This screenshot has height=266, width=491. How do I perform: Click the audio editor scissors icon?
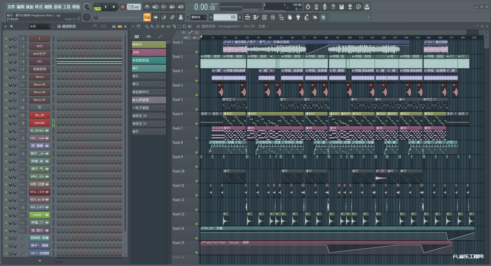point(316,7)
